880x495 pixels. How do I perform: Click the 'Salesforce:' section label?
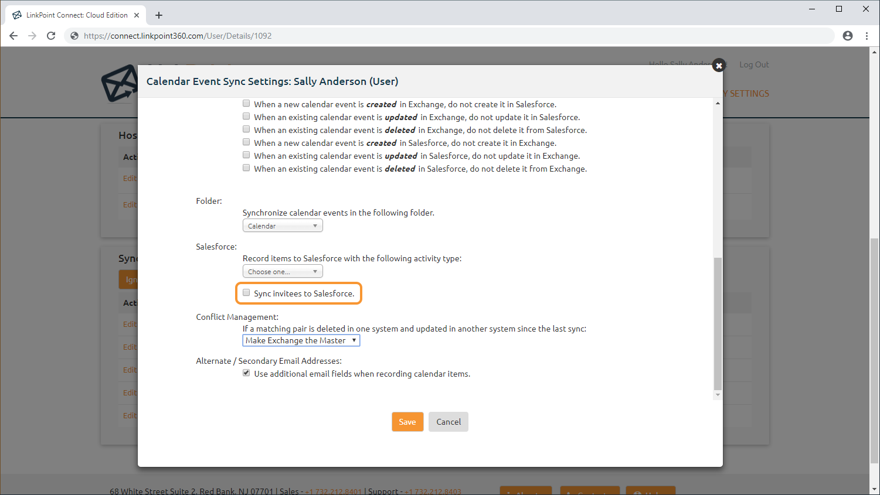[216, 247]
